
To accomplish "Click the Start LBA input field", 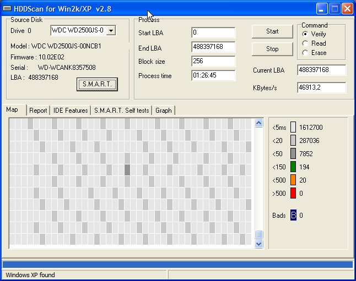I will click(213, 32).
